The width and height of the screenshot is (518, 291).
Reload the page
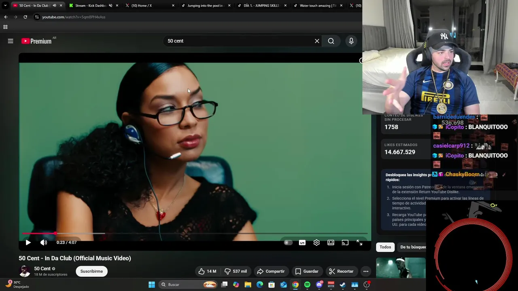(x=25, y=17)
